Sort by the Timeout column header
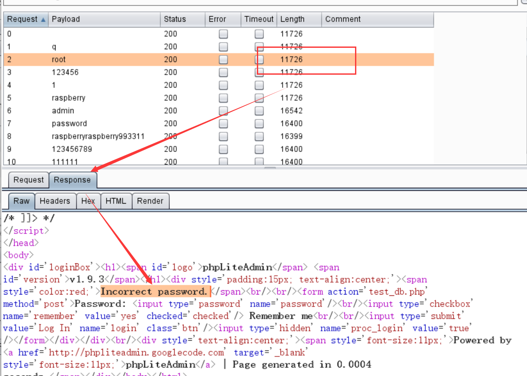Viewport: 527px width, 376px height. pos(259,19)
